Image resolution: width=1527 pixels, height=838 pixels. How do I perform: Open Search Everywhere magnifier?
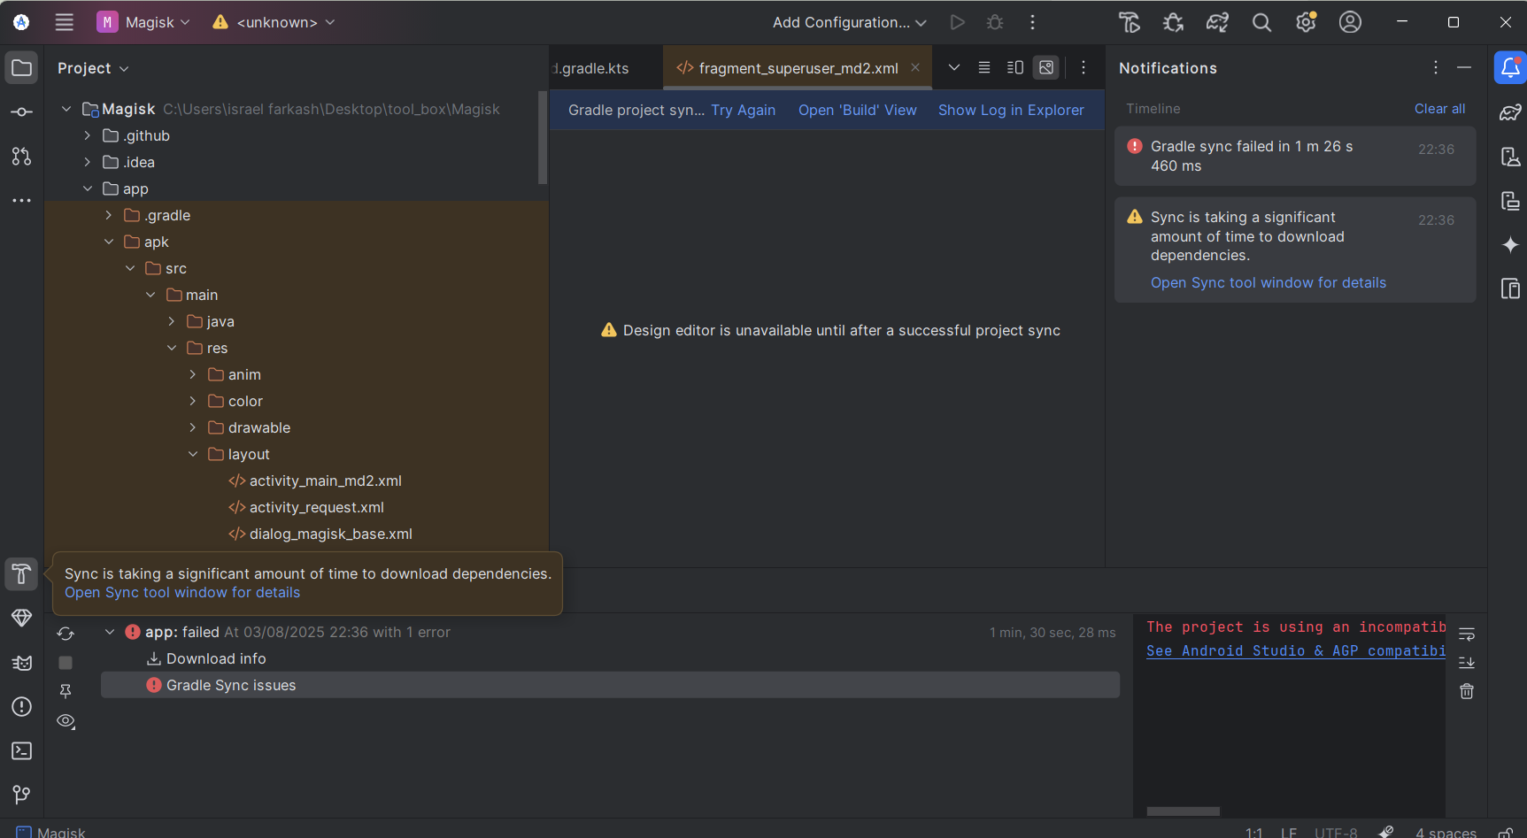click(1261, 22)
